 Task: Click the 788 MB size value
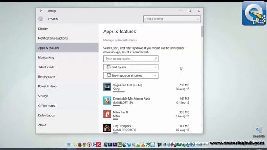pyautogui.click(x=184, y=85)
